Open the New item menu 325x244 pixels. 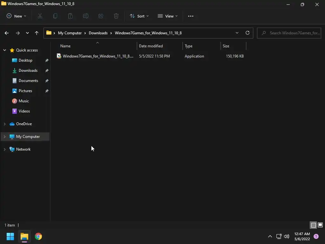point(17,16)
